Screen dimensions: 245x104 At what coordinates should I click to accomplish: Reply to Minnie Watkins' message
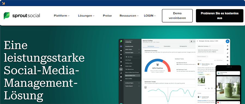[209, 88]
